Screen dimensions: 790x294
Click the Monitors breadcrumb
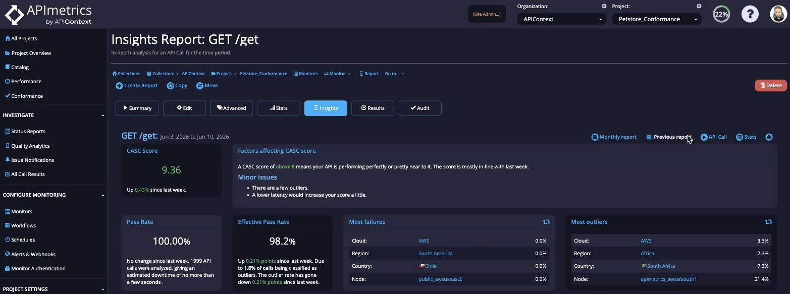point(305,74)
